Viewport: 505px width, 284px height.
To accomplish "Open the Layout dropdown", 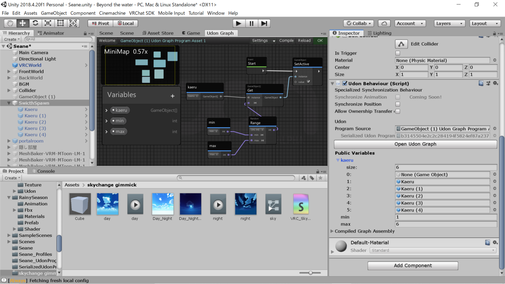I will (x=486, y=23).
